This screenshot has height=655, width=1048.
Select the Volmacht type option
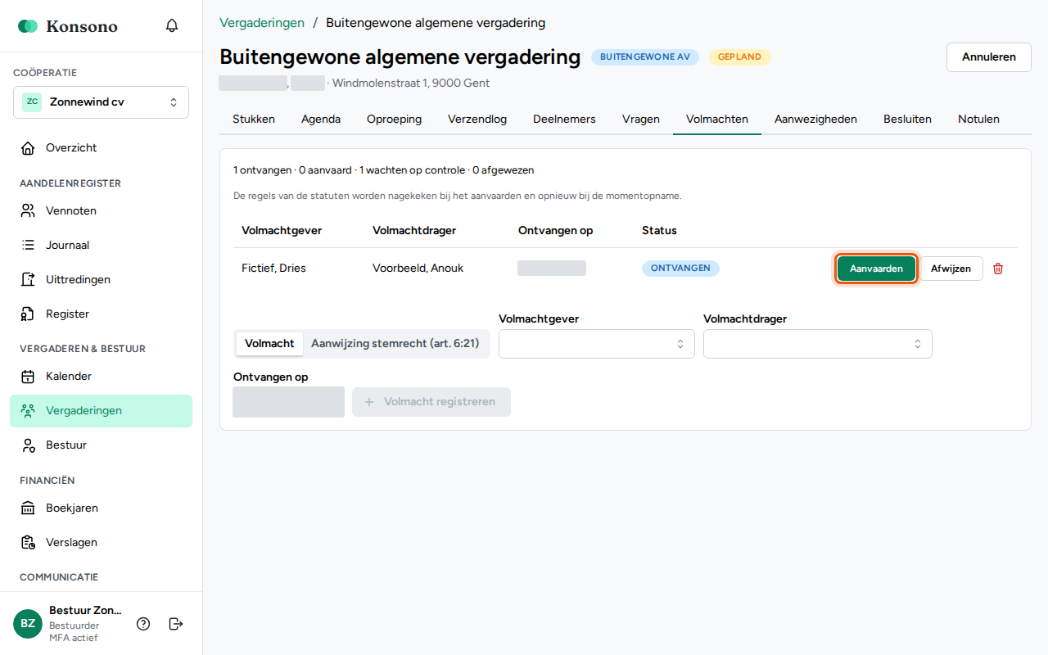[269, 344]
